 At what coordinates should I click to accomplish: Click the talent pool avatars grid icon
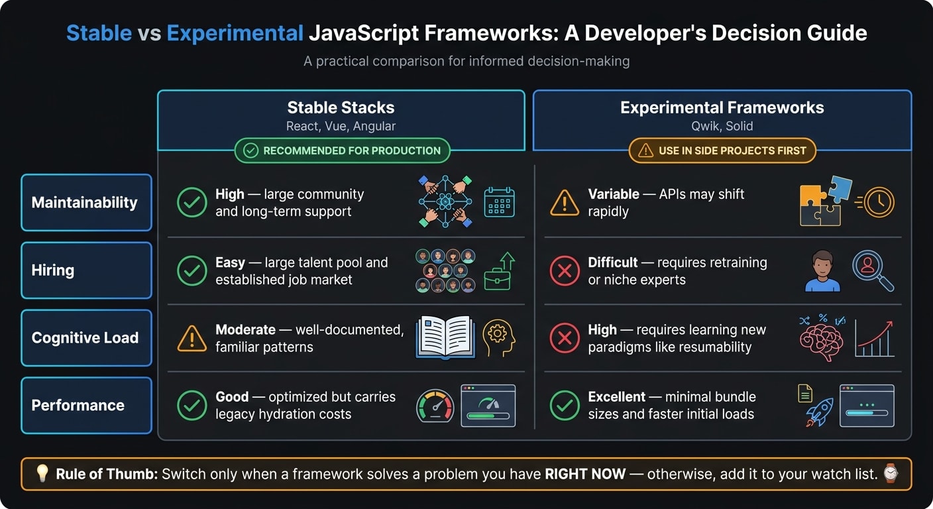click(446, 270)
